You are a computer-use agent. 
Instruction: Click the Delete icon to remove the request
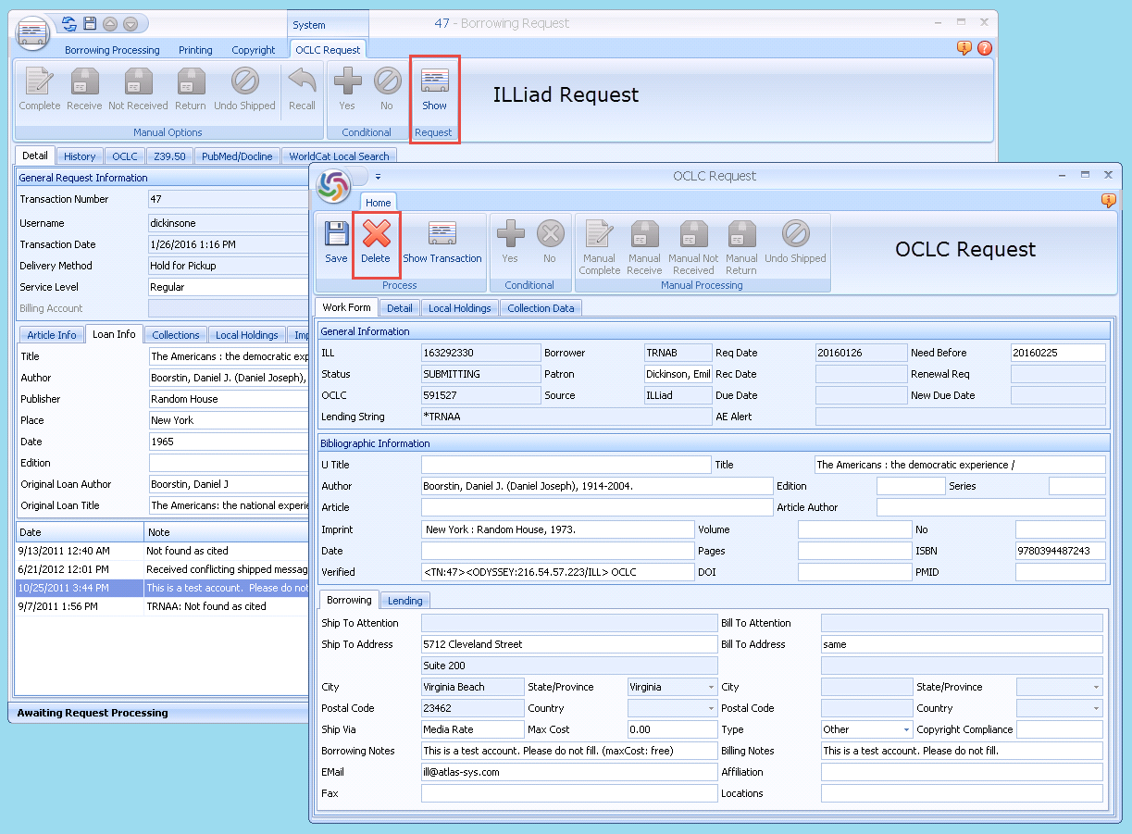tap(376, 243)
